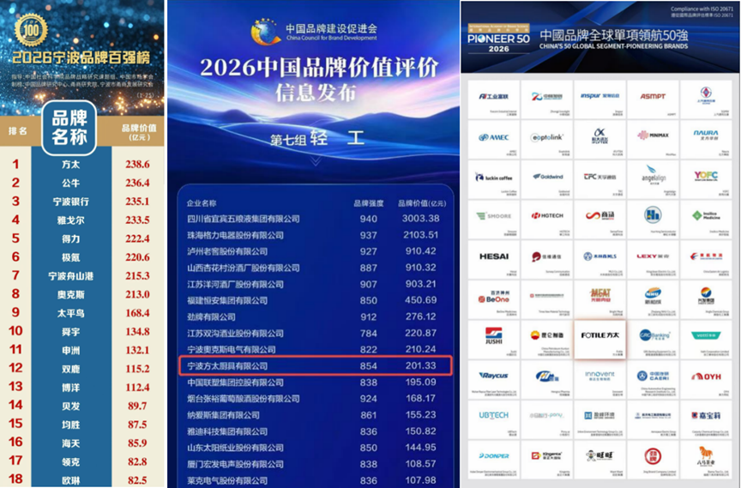Click the 珠海格力电器股份有限公司 entry
Screen dimensions: 741x488
pyautogui.click(x=235, y=235)
